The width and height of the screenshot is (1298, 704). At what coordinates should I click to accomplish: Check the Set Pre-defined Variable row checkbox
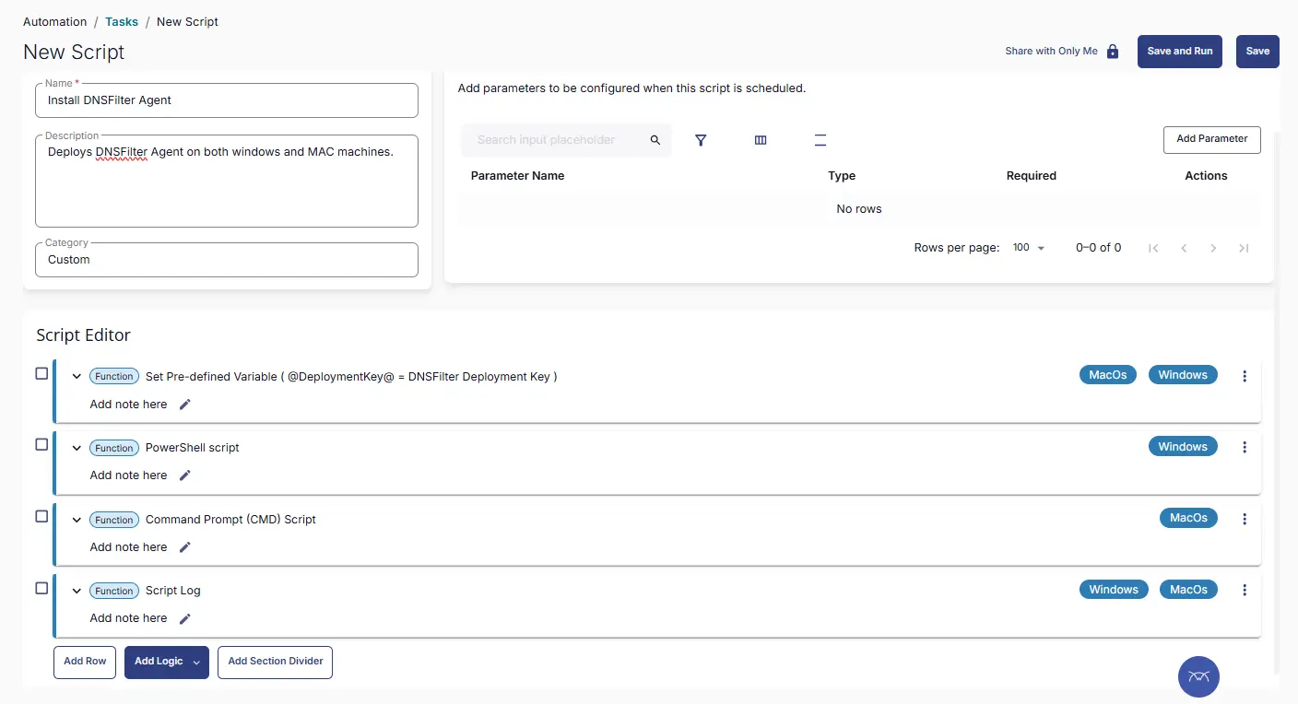41,373
